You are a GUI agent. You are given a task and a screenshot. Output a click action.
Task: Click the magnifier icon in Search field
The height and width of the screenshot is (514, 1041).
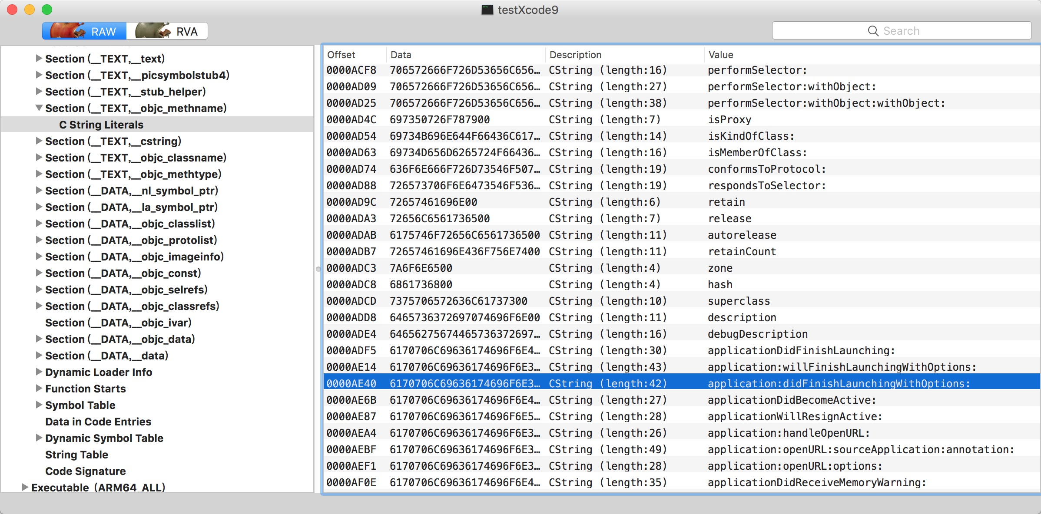click(x=873, y=31)
